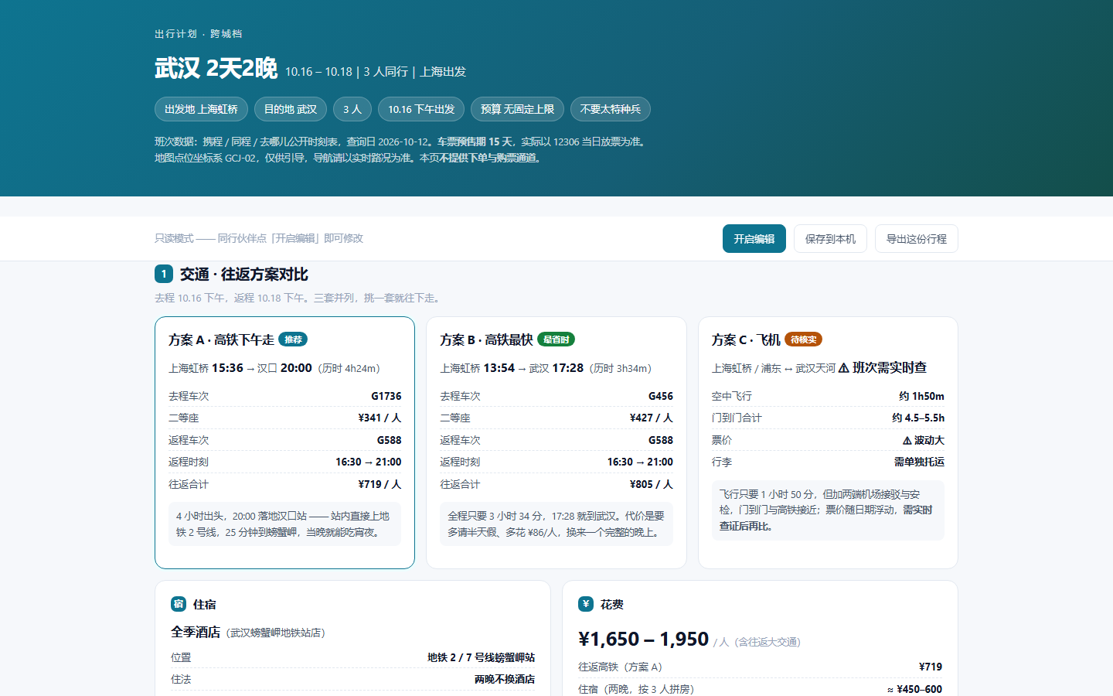Click the ¥ expenses icon
Viewport: 1113px width, 696px height.
coord(586,604)
